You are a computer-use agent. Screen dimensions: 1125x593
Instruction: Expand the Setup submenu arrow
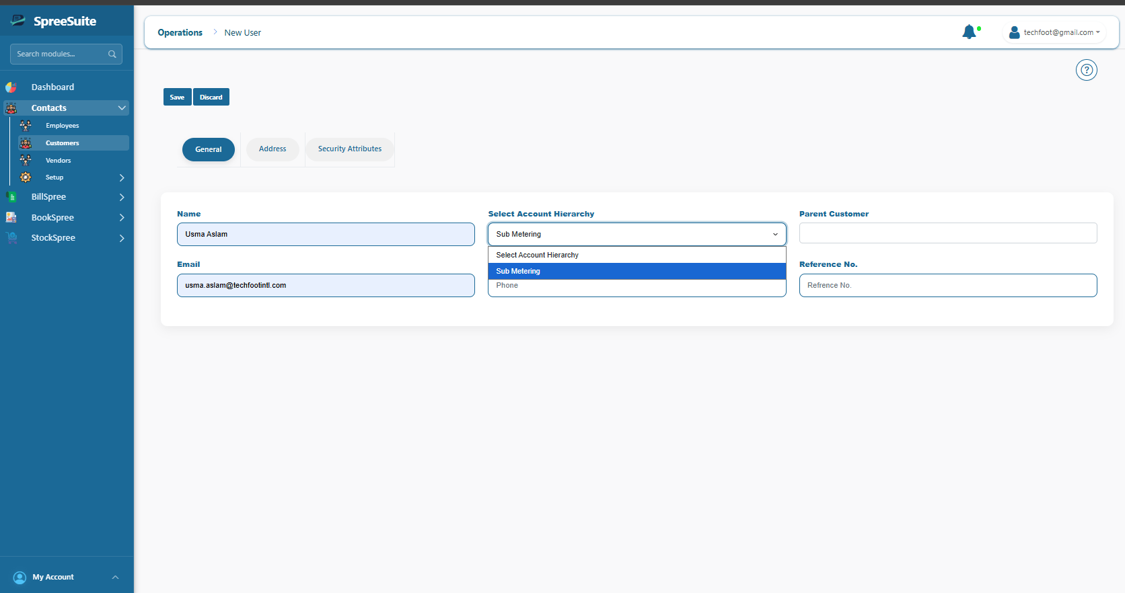[x=122, y=177]
